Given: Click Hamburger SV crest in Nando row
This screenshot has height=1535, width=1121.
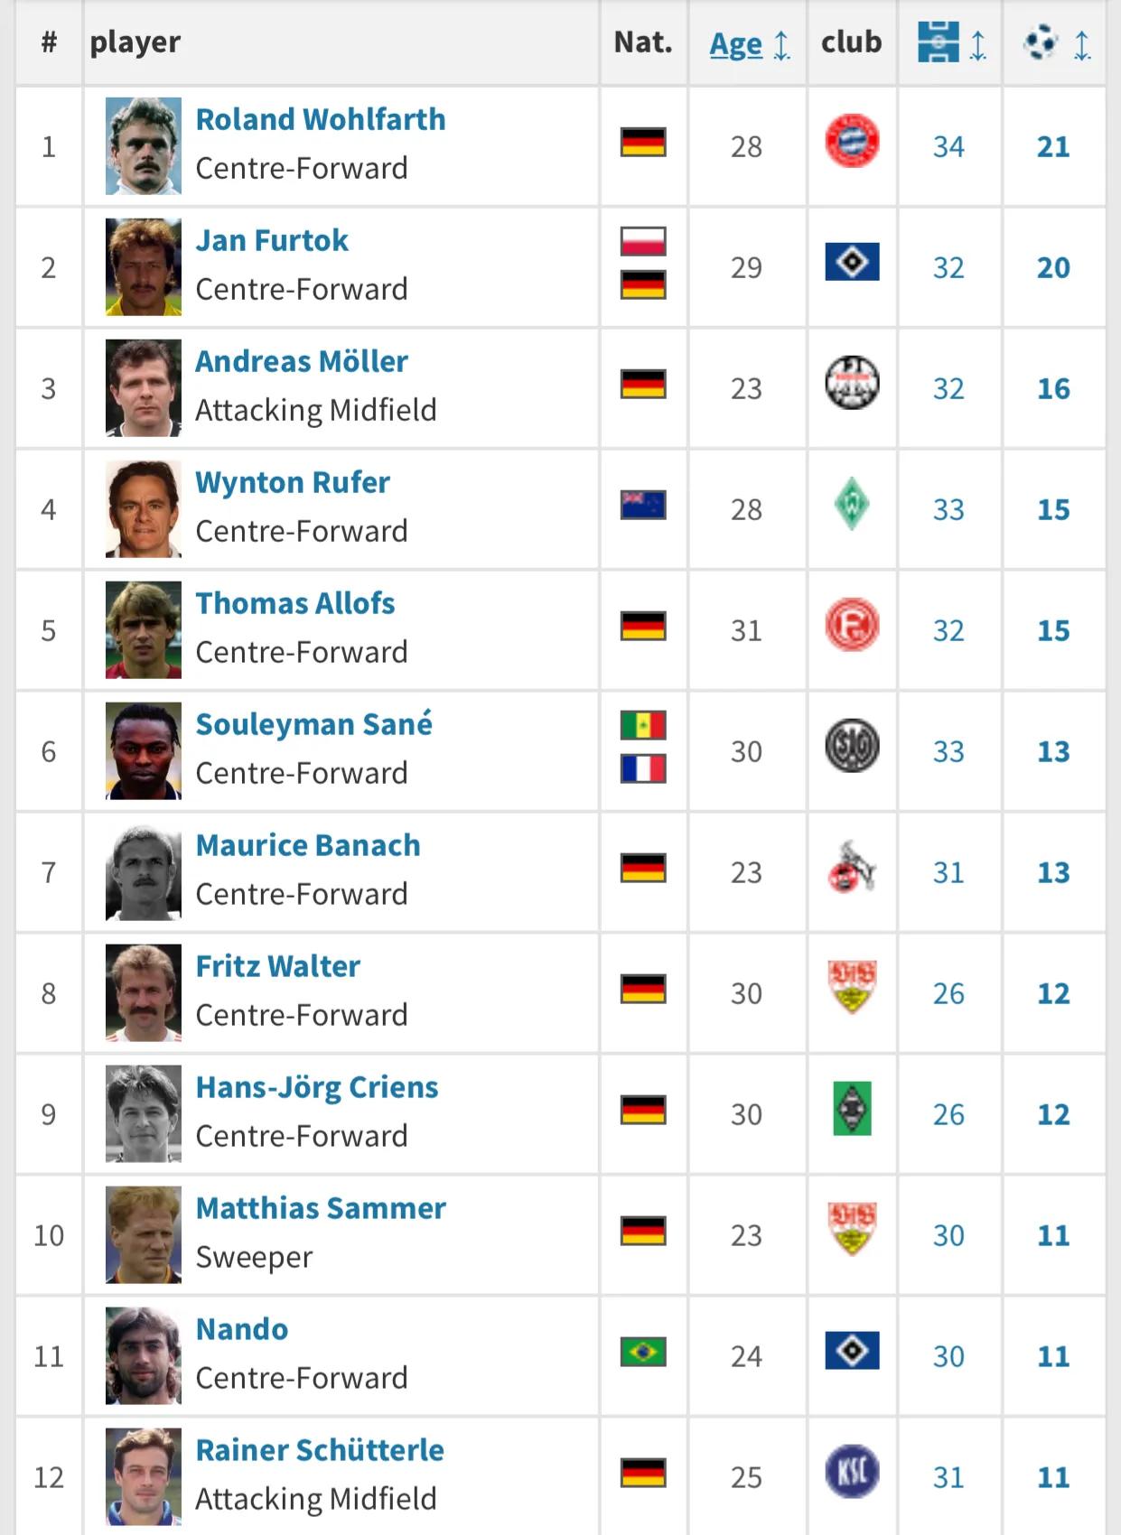Looking at the screenshot, I should (x=852, y=1351).
